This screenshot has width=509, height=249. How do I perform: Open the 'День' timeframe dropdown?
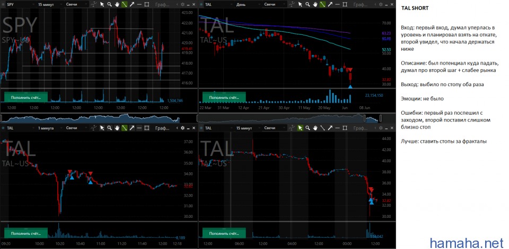[248, 4]
